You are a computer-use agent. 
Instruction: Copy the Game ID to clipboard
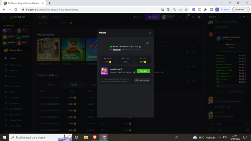point(134,72)
